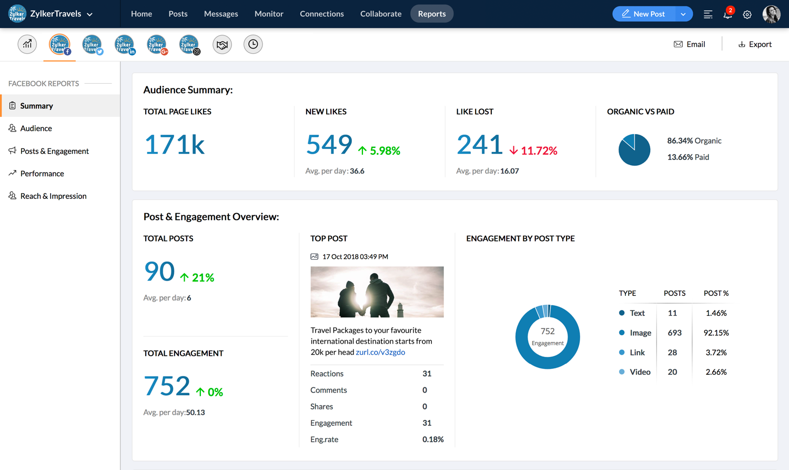Open the Posts menu

[x=178, y=14]
